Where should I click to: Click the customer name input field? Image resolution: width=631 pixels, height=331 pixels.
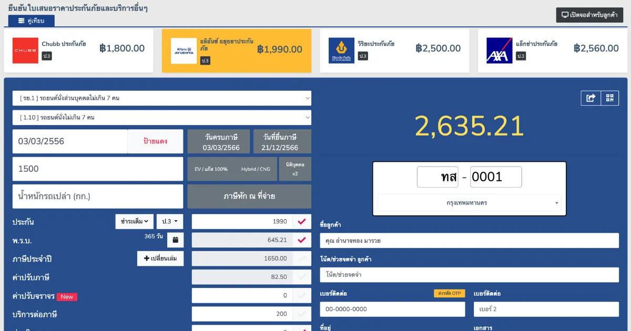pos(469,241)
